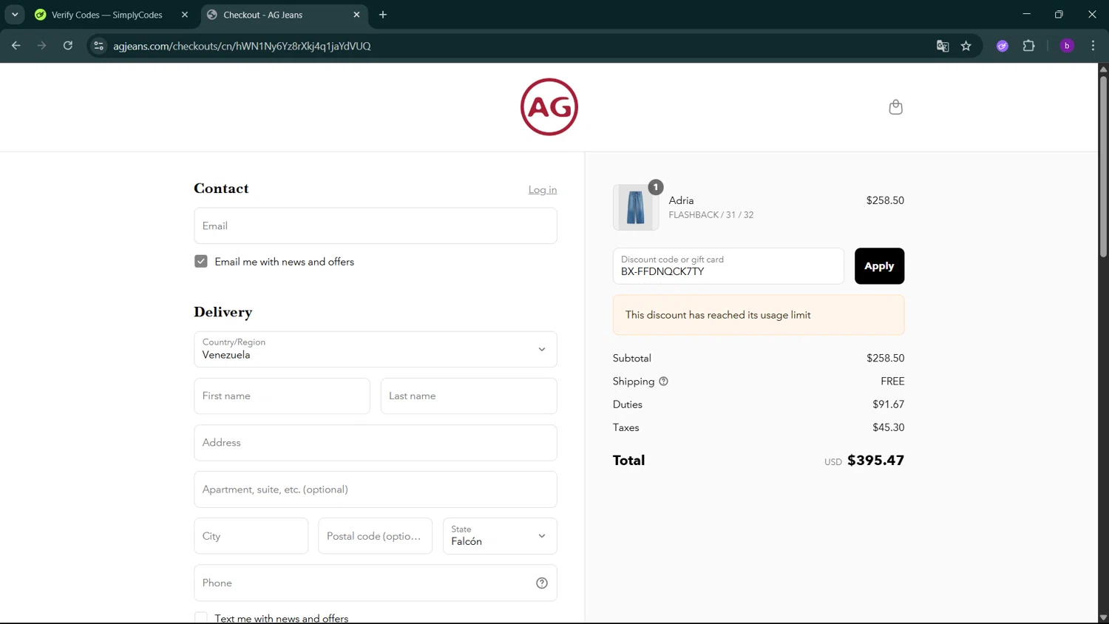Image resolution: width=1109 pixels, height=624 pixels.
Task: Click the AG logo
Action: click(x=549, y=107)
